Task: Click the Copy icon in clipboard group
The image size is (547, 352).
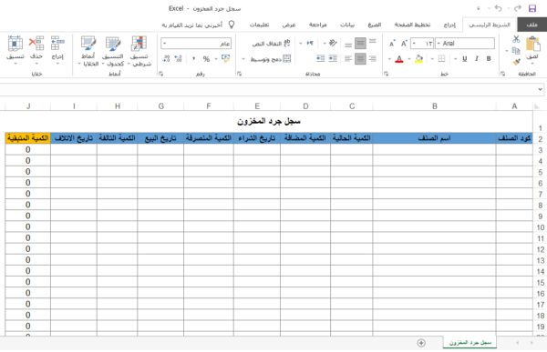Action: tap(516, 51)
